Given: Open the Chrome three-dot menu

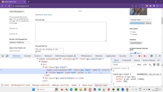Looking at the screenshot, I should point(161,6).
